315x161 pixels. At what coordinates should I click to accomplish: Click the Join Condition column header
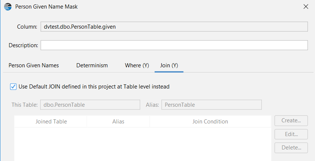pyautogui.click(x=210, y=122)
